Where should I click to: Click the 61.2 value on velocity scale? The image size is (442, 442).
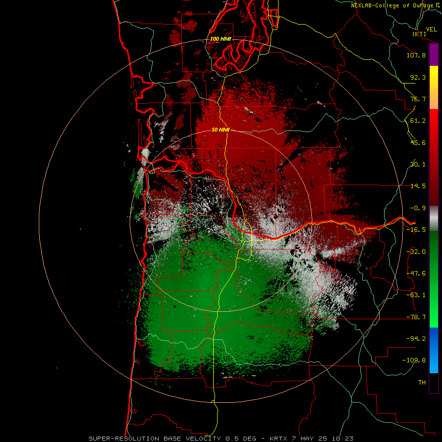pos(418,121)
